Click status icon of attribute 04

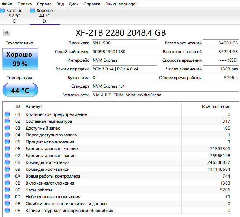(7, 135)
